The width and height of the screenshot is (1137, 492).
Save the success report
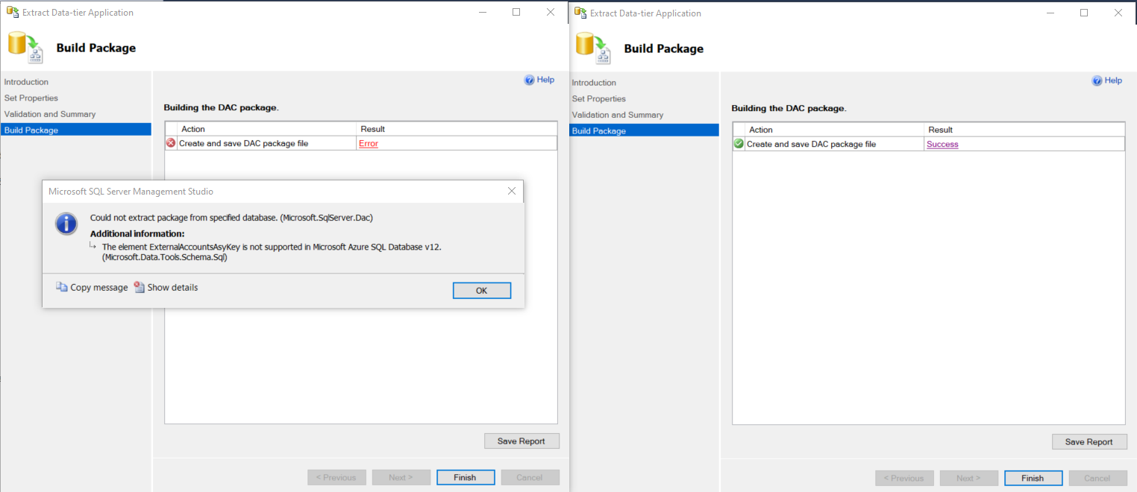1089,441
